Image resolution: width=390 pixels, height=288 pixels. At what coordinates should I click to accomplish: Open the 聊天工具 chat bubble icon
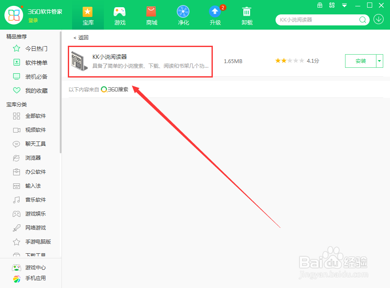click(17, 144)
